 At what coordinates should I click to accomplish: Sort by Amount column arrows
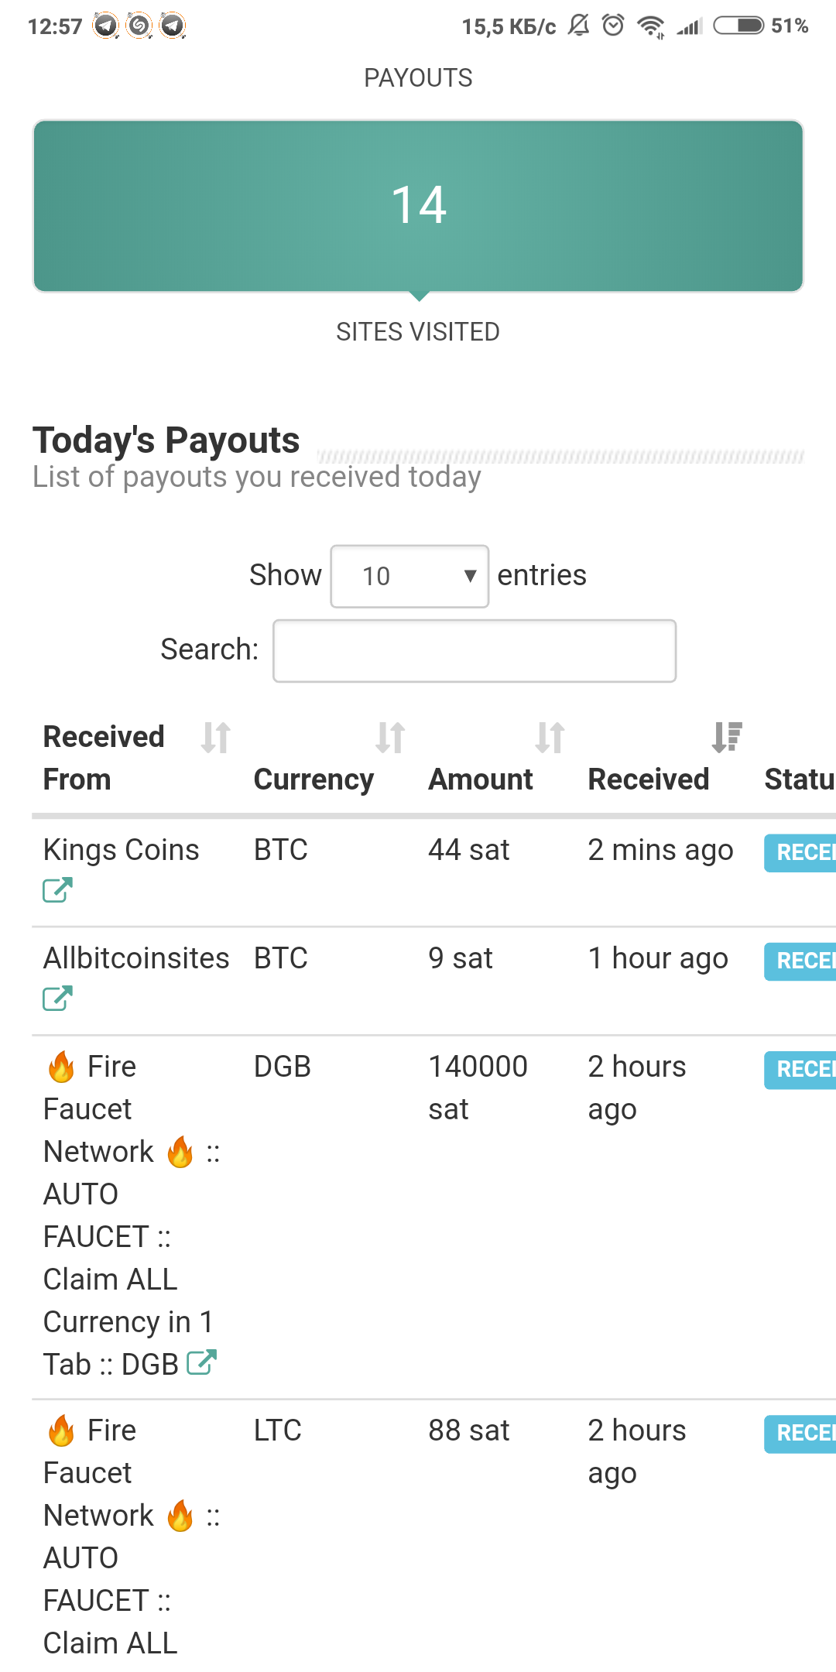550,738
